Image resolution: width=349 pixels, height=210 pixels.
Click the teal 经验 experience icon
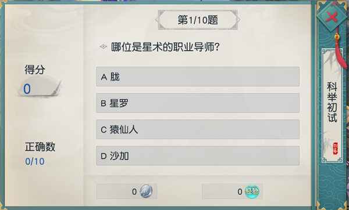252,191
